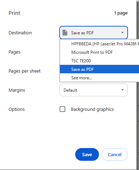
Task: Enable the Background graphics checkbox
Action: coord(62,109)
